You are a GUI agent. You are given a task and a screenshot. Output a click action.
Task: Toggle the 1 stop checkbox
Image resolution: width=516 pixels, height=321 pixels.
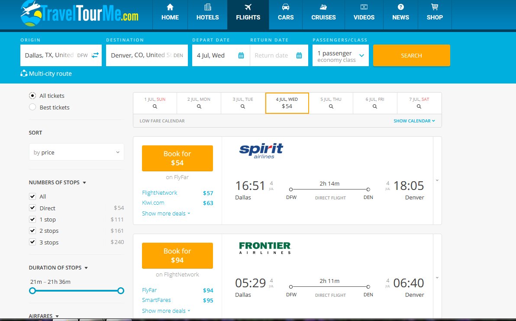[x=32, y=219]
